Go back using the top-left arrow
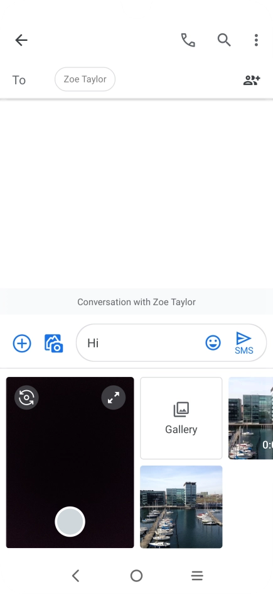The width and height of the screenshot is (273, 594). (21, 40)
